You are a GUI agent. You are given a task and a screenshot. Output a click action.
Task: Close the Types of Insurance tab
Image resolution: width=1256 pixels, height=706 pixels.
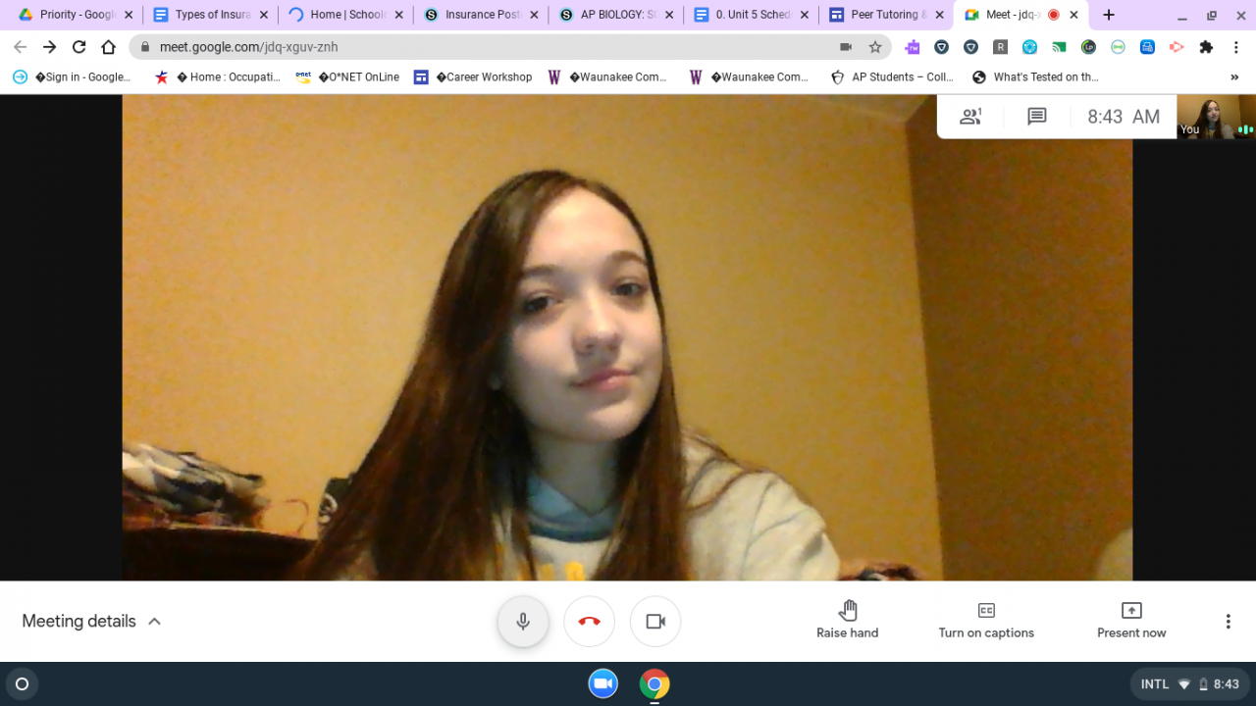tap(263, 15)
